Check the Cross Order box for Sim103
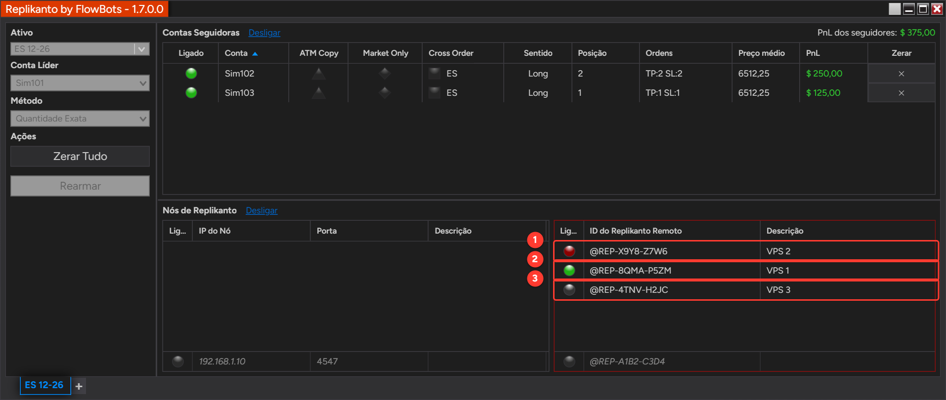 click(434, 93)
